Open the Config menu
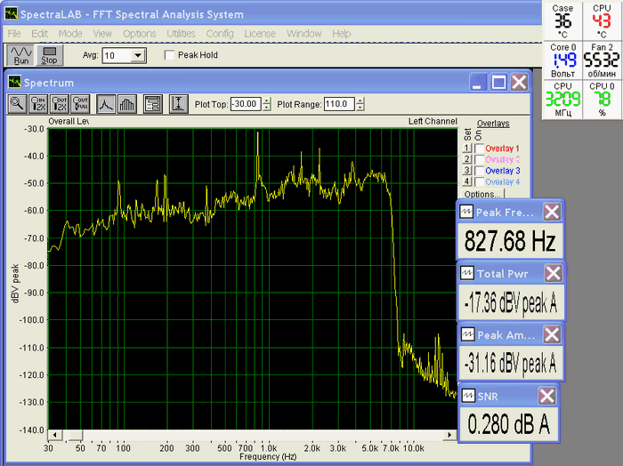Viewport: 623px width, 466px height. click(220, 33)
